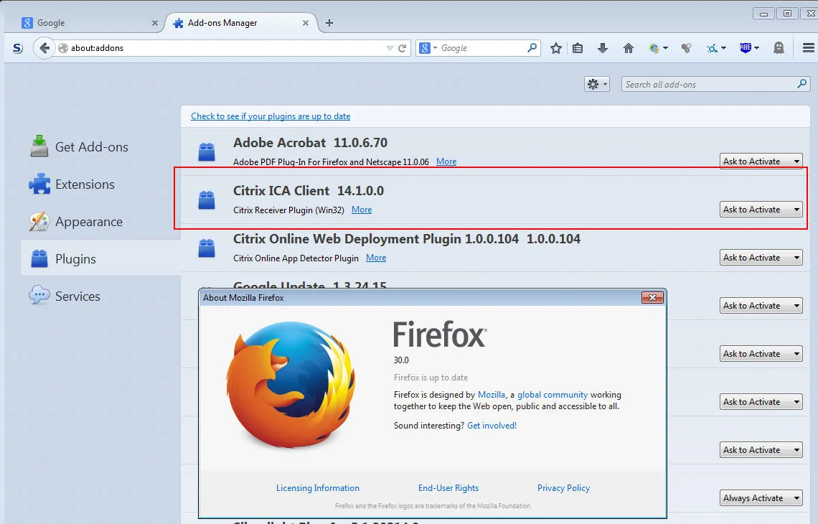Click More link for Citrix Online App Detector

click(x=376, y=258)
